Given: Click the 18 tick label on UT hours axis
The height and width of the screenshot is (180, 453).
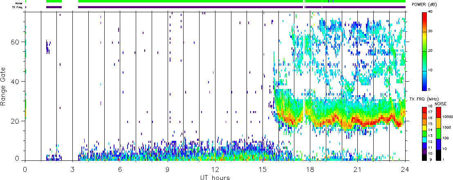Looking at the screenshot, I should point(310,169).
